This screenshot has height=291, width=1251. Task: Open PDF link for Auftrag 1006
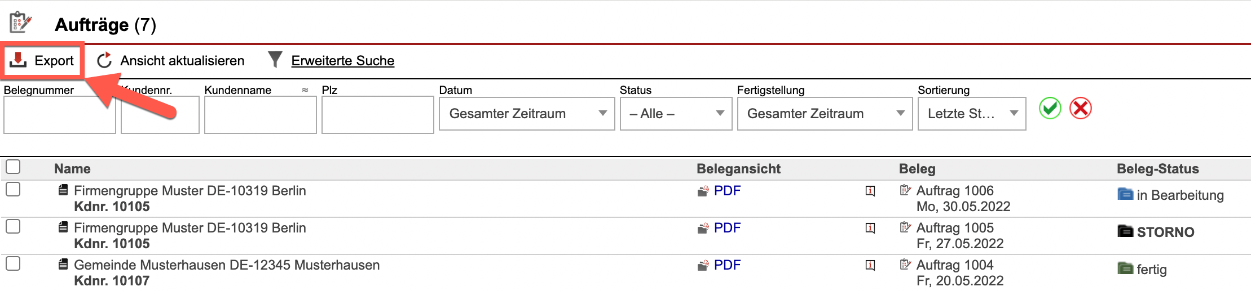tap(726, 191)
